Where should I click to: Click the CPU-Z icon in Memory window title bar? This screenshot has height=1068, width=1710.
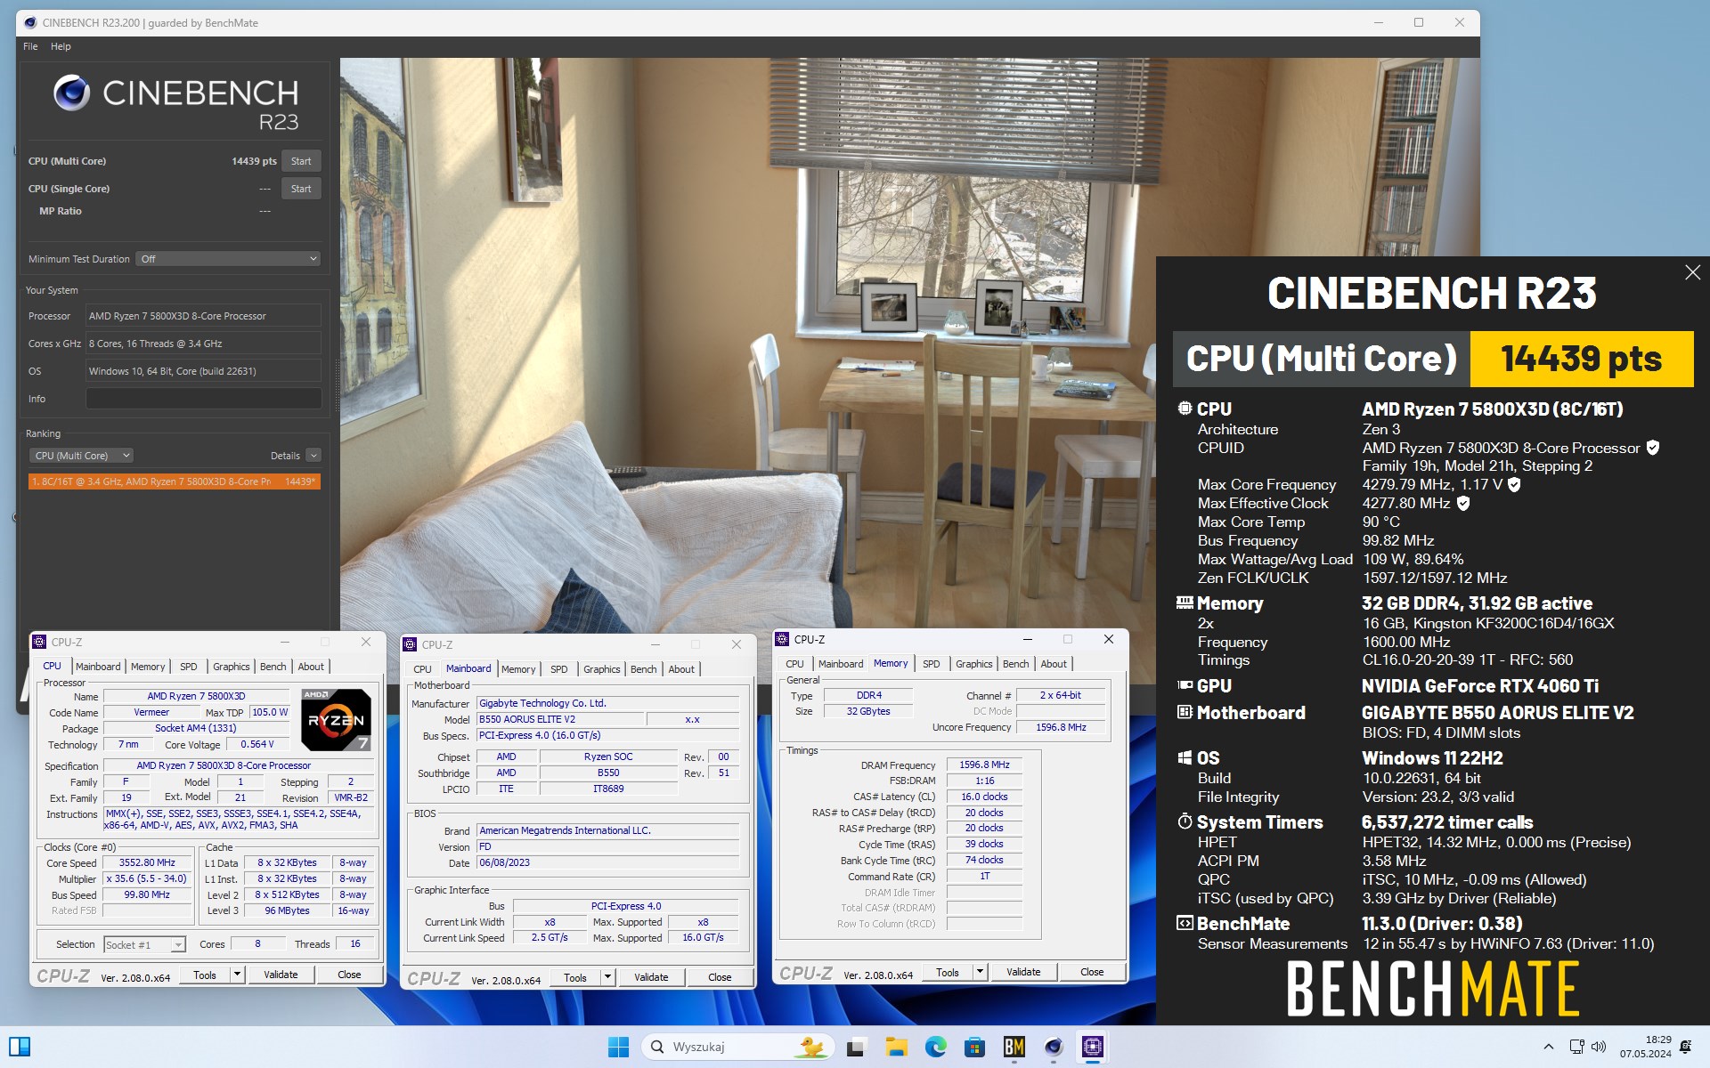(x=782, y=639)
